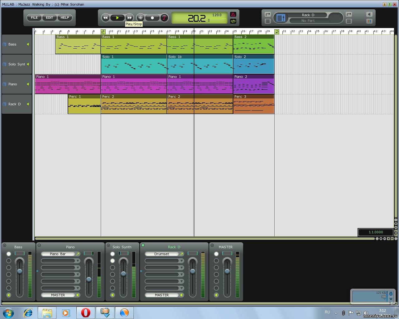Start recording with the record button
The image size is (399, 319).
click(x=152, y=18)
